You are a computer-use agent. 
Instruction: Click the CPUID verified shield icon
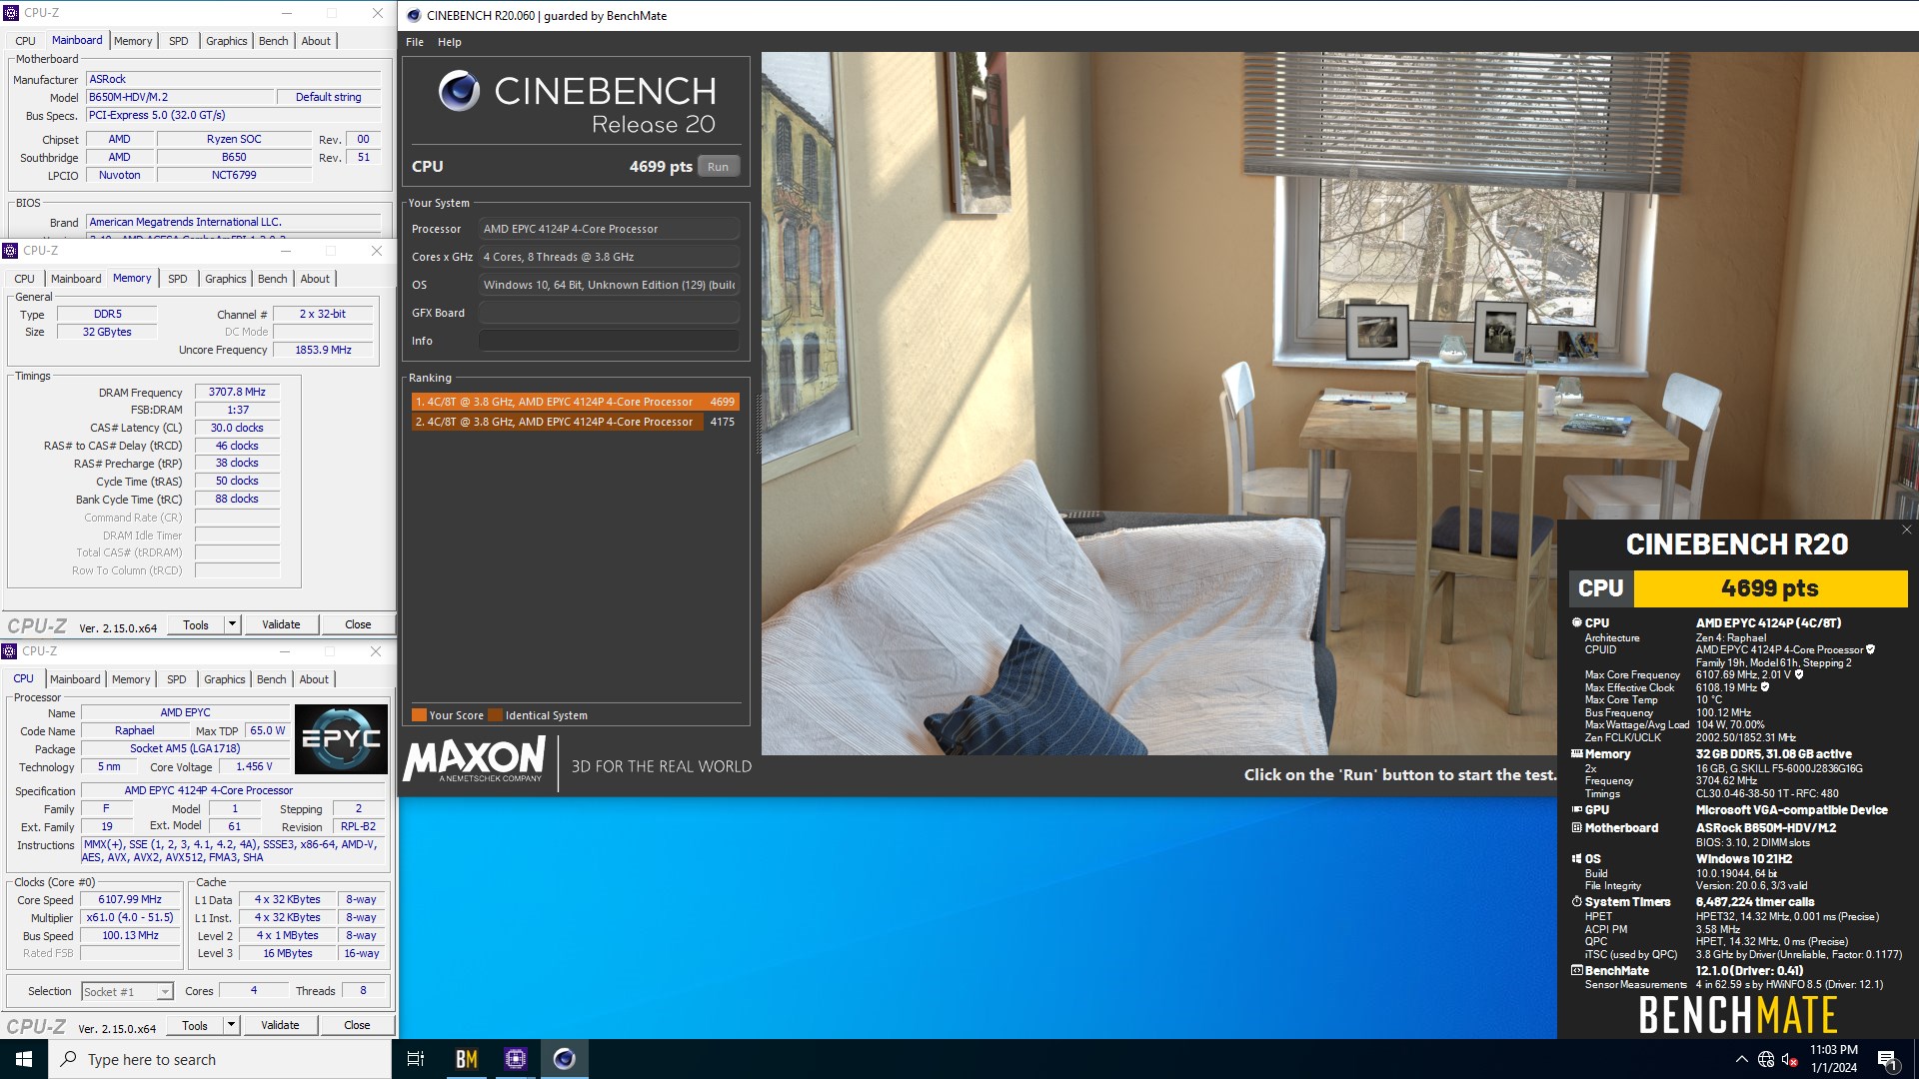[x=1870, y=649]
